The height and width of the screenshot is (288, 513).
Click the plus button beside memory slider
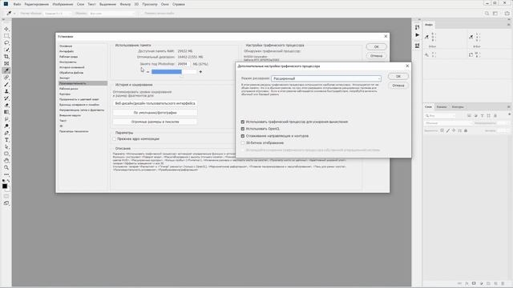[200, 72]
